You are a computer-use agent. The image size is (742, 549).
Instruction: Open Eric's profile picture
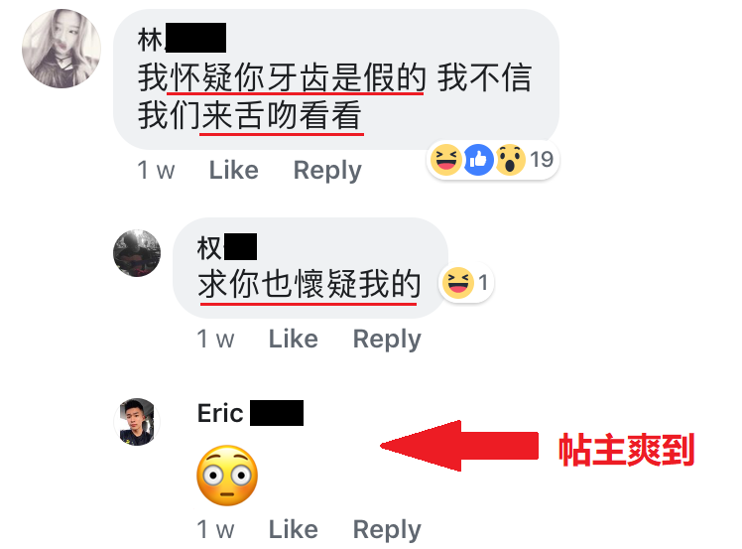pyautogui.click(x=137, y=422)
